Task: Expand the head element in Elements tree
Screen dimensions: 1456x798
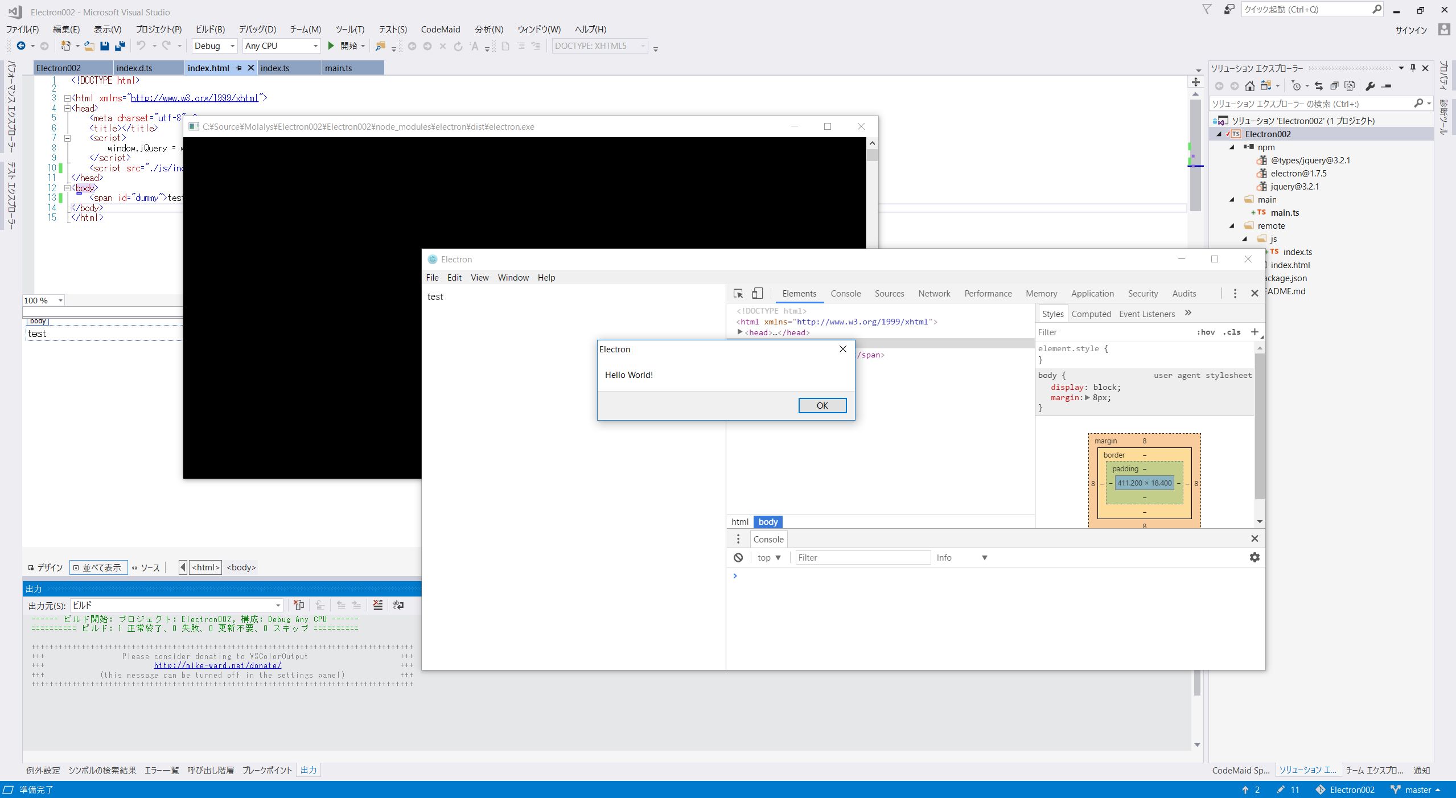Action: coord(740,332)
